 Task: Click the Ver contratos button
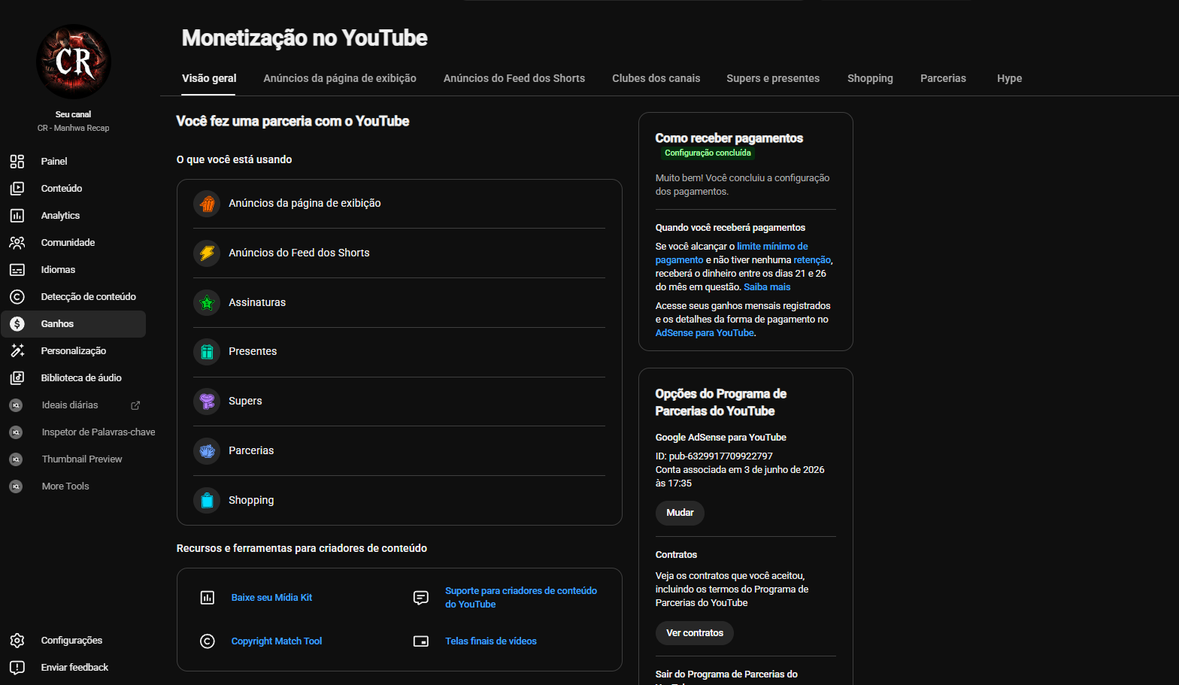tap(695, 633)
